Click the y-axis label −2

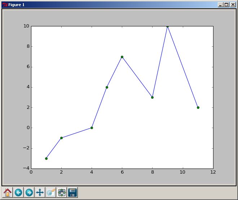click(x=26, y=148)
